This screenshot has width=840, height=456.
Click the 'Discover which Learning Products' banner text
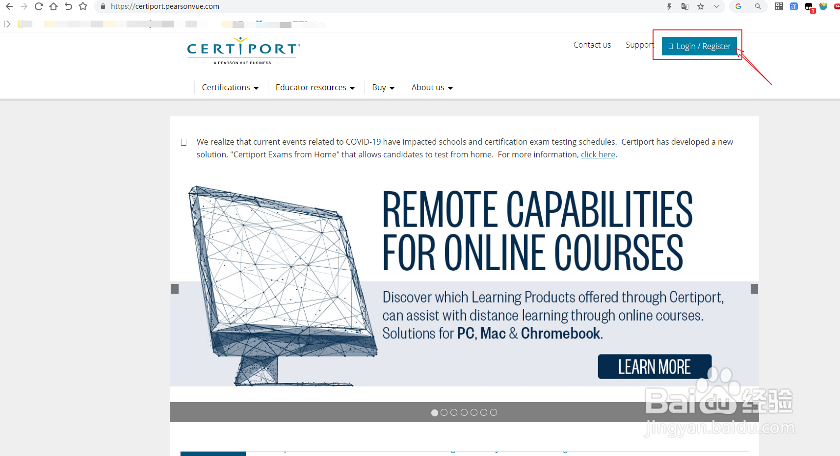coord(553,315)
